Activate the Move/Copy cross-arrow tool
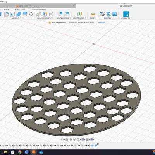This screenshot has width=155, height=155. click(31, 14)
